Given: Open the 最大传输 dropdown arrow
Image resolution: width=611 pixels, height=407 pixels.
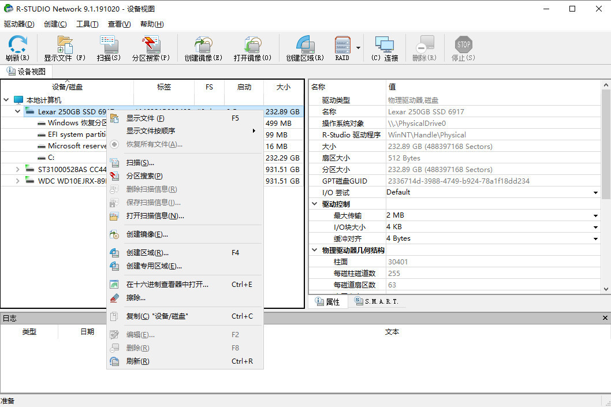Looking at the screenshot, I should pos(595,215).
